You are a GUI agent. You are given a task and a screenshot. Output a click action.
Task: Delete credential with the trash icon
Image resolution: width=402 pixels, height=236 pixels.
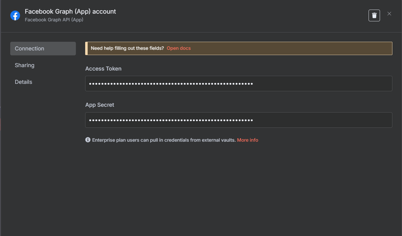374,15
